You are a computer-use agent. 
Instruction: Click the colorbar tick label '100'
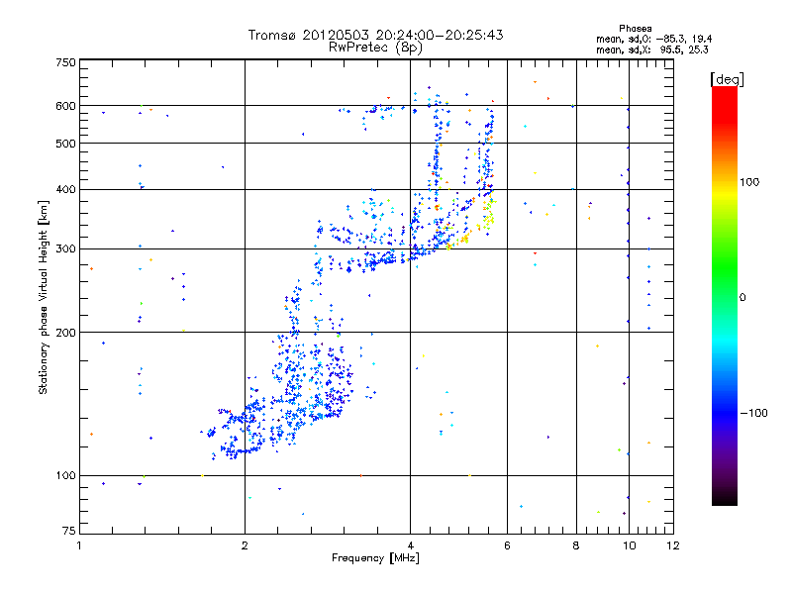(749, 182)
